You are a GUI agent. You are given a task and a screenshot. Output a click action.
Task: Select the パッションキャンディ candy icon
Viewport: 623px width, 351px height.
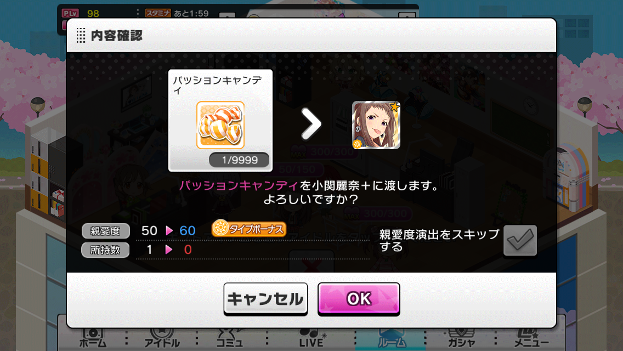(220, 125)
